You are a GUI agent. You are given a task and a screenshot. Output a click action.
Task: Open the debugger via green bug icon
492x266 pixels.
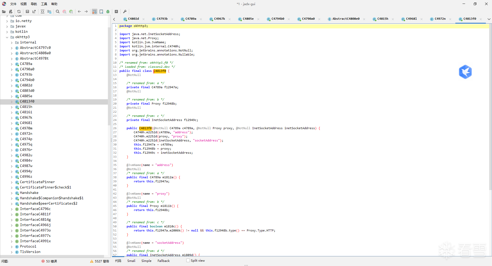point(108,12)
